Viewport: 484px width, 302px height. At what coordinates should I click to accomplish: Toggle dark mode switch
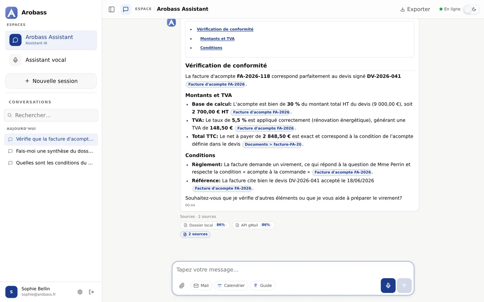pos(471,9)
